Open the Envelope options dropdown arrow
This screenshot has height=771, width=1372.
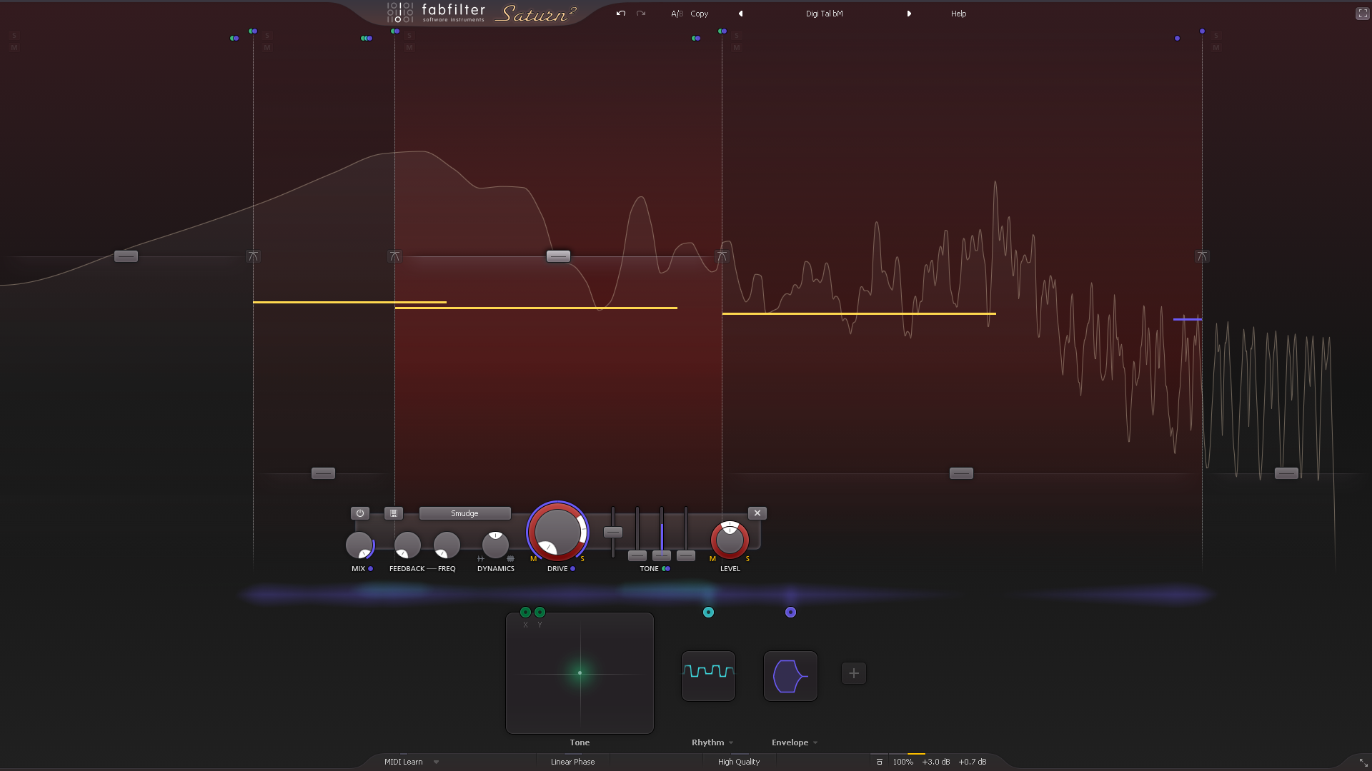(x=815, y=742)
